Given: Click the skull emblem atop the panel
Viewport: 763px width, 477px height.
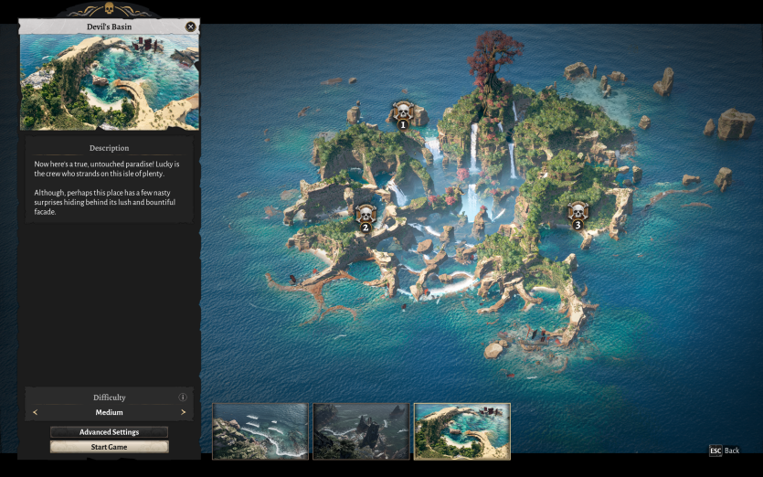Looking at the screenshot, I should click(109, 8).
